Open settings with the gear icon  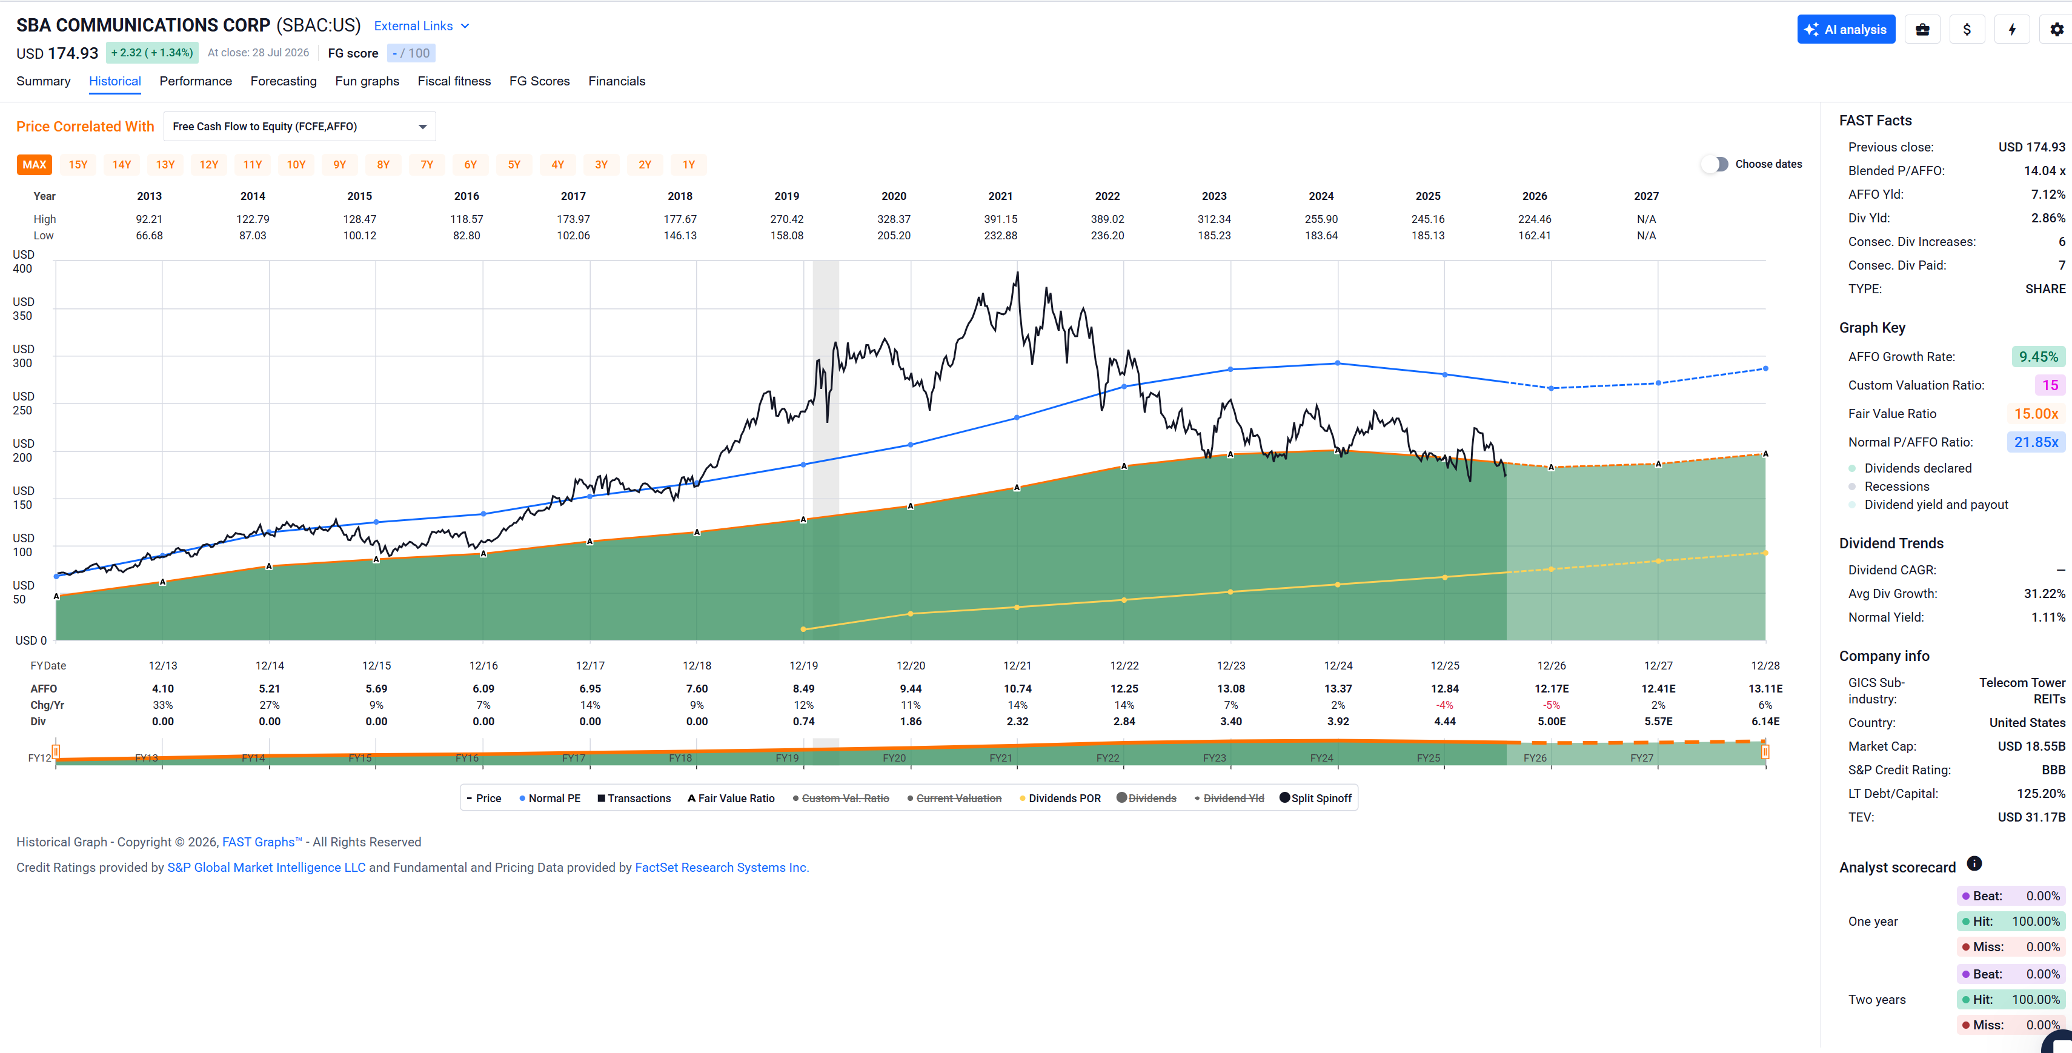tap(2056, 29)
